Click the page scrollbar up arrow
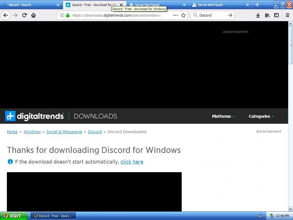The height and width of the screenshot is (220, 293). click(x=291, y=23)
